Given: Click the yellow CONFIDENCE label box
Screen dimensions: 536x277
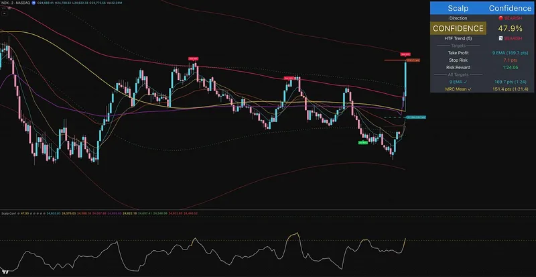Looking at the screenshot, I should [458, 28].
